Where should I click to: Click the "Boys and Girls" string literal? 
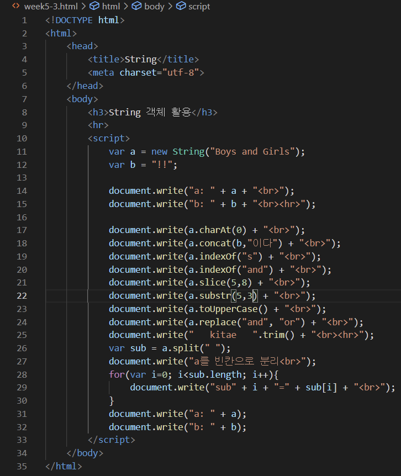tap(252, 151)
